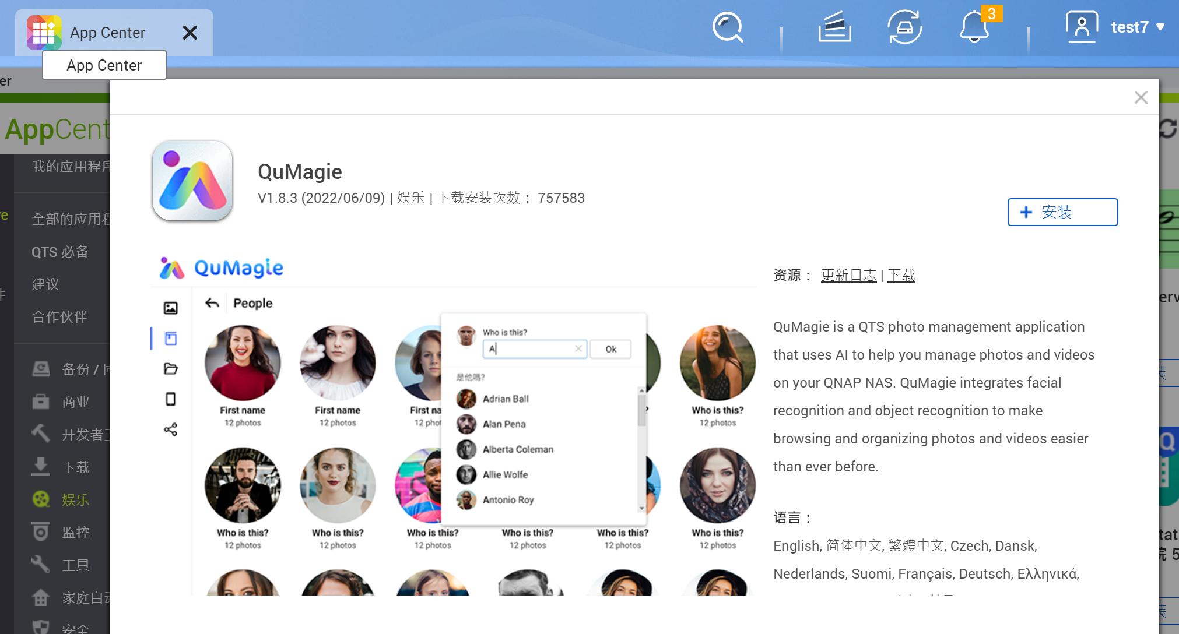Click the 下载 download link under resources
Screen dimensions: 1179x634
pyautogui.click(x=901, y=275)
